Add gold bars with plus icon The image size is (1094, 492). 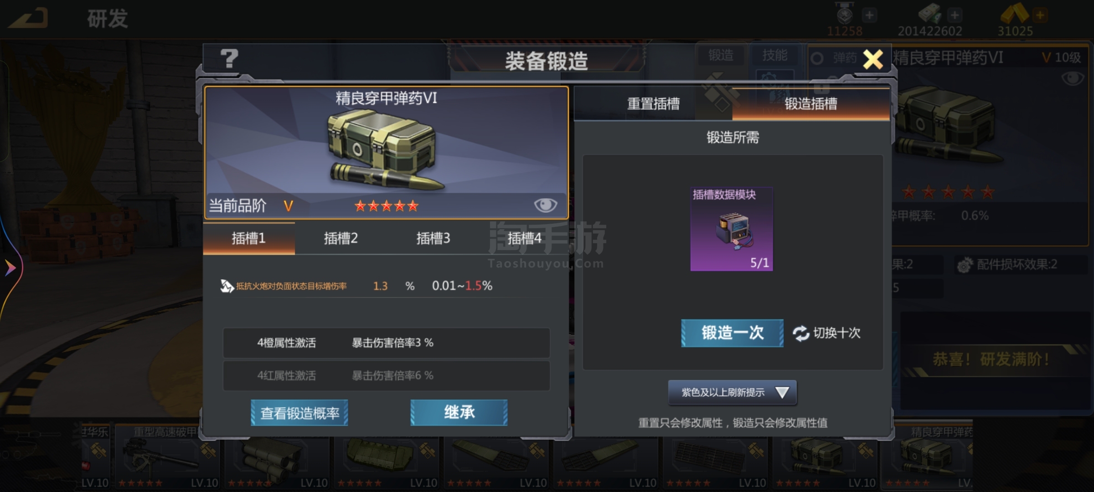click(x=1040, y=15)
